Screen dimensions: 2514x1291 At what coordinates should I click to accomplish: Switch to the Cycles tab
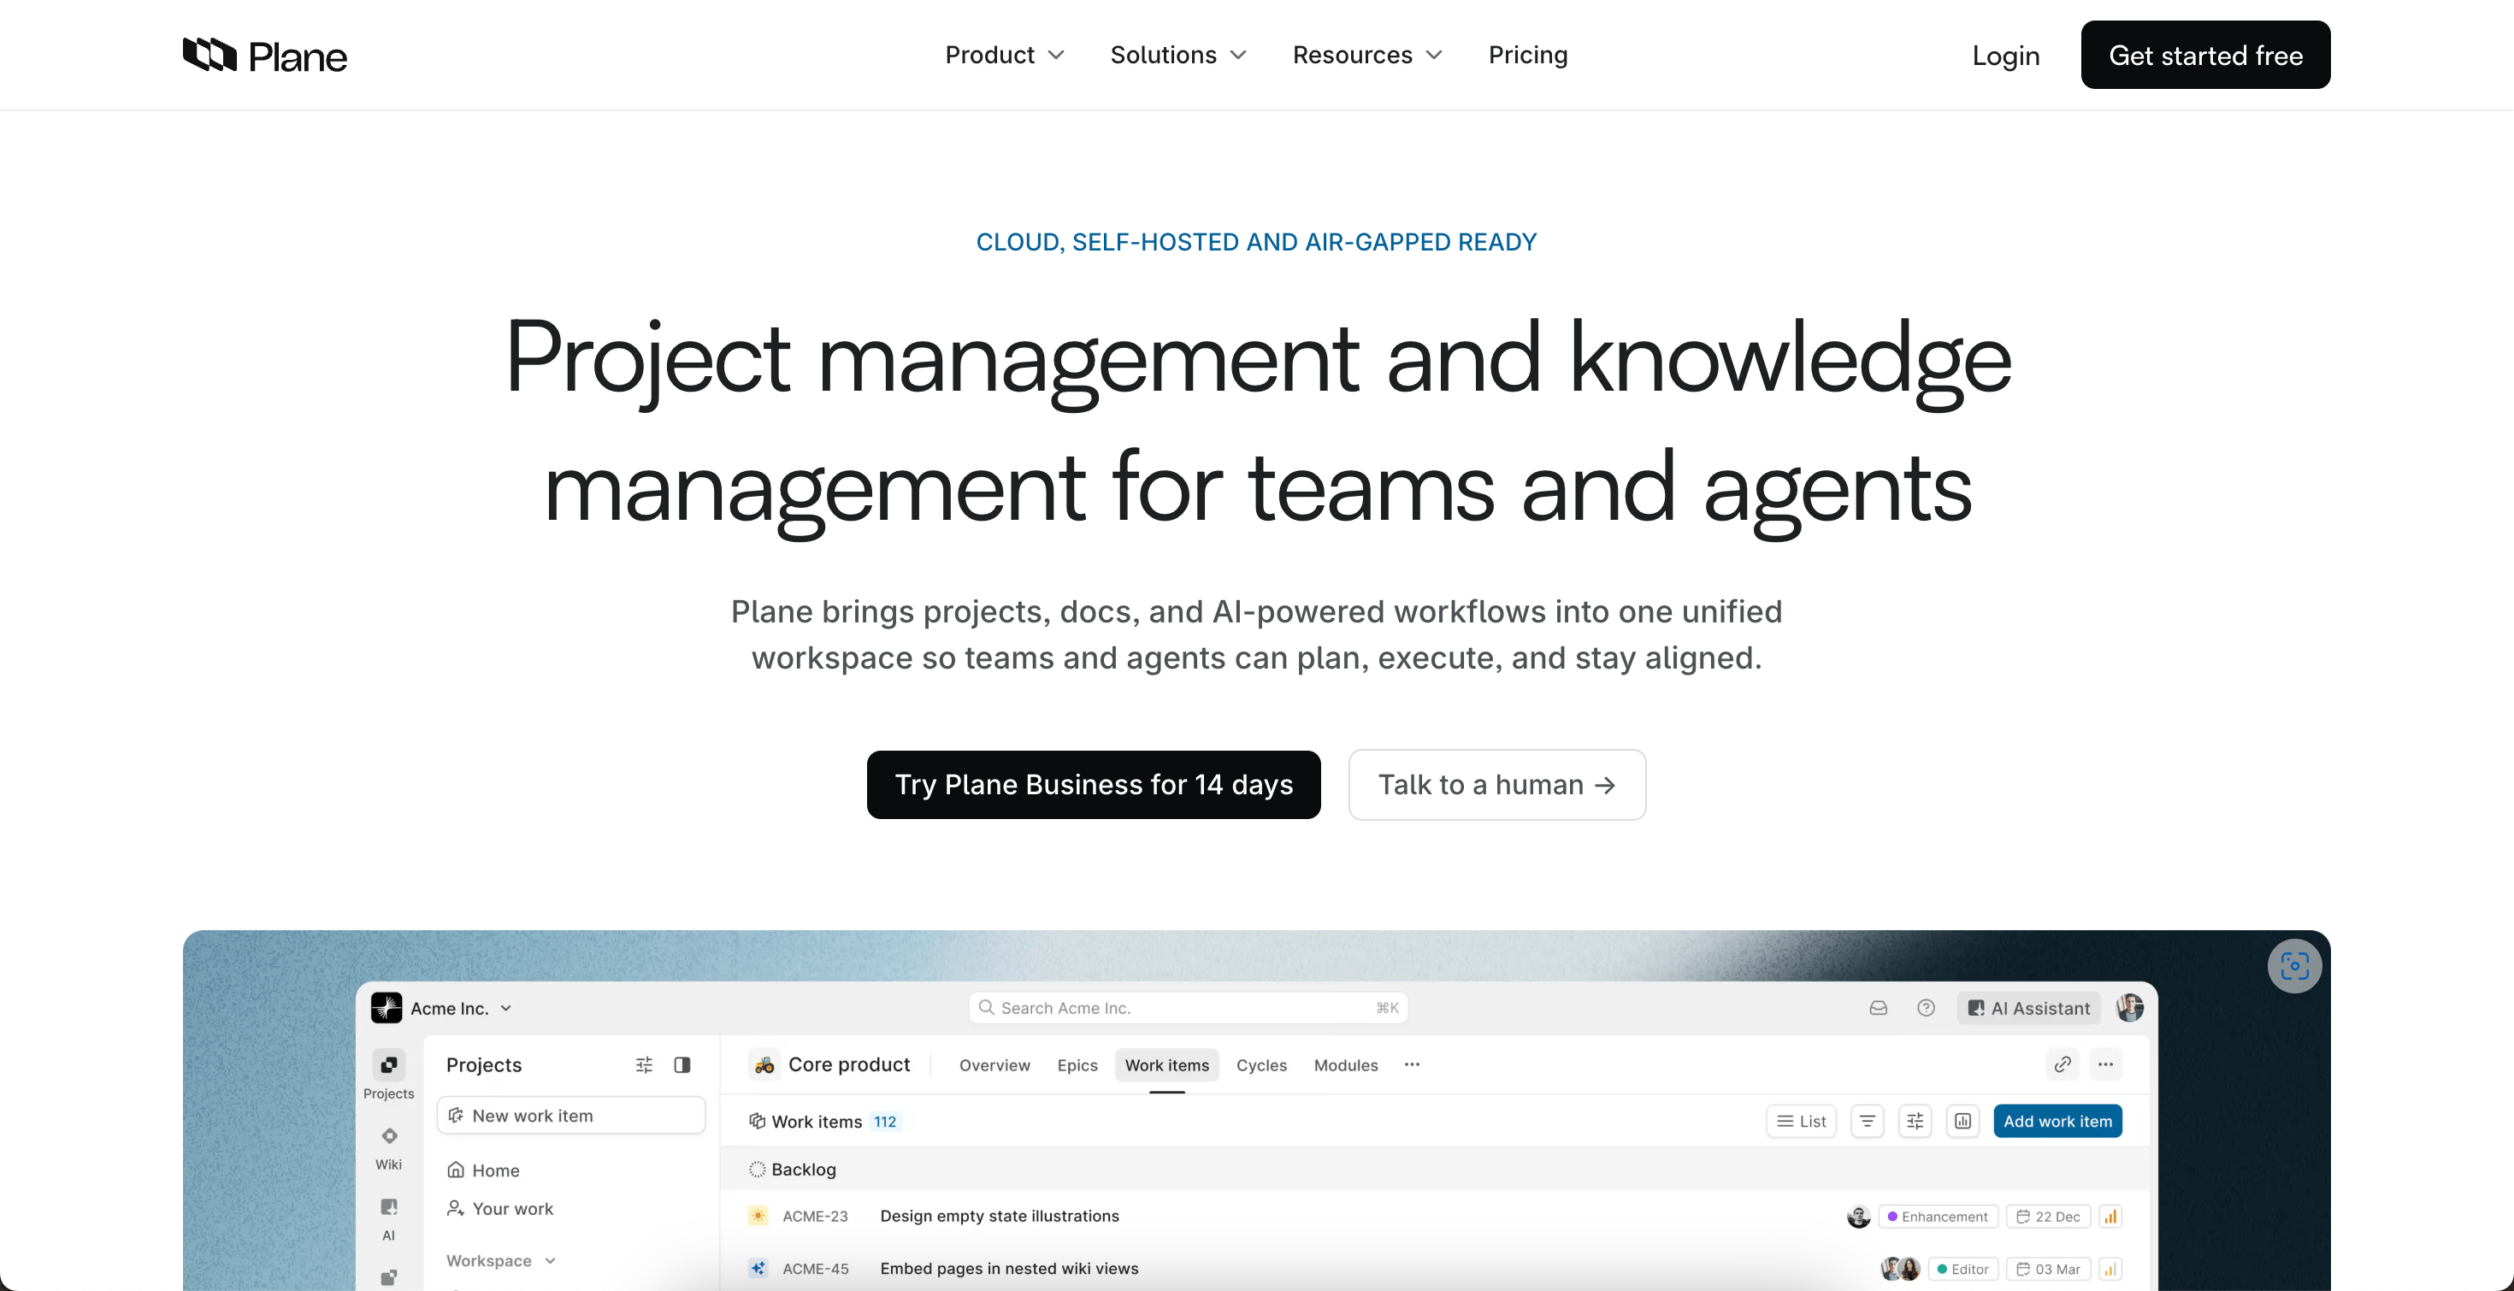[1261, 1065]
